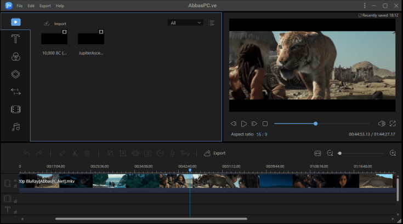This screenshot has height=224, width=403.
Task: Toggle lock on the video track
Action: pos(15,186)
